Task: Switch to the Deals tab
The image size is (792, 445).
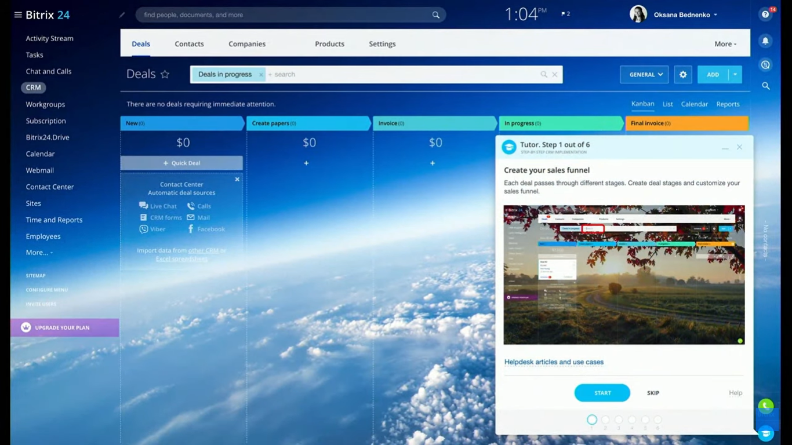Action: pyautogui.click(x=141, y=44)
